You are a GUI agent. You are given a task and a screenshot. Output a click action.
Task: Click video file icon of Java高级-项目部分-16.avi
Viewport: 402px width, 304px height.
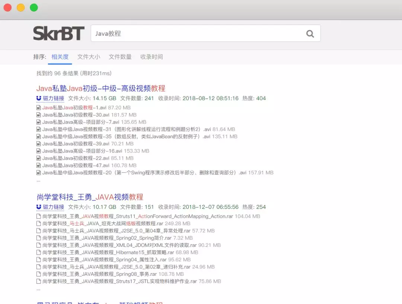38,151
